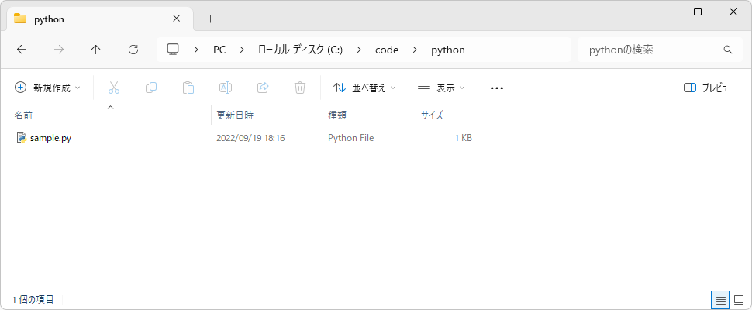Screen dimensions: 752x310
Task: Toggle the プレビュー preview pane
Action: [x=709, y=88]
